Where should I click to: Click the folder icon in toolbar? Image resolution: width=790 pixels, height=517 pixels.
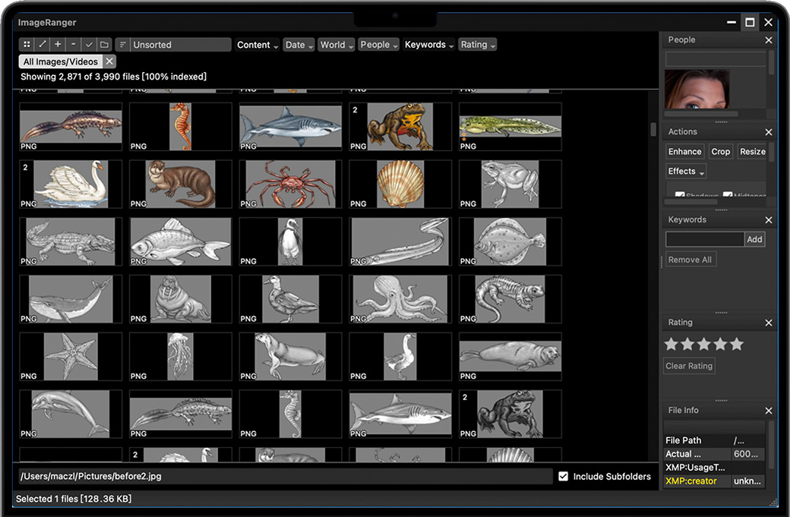click(104, 45)
